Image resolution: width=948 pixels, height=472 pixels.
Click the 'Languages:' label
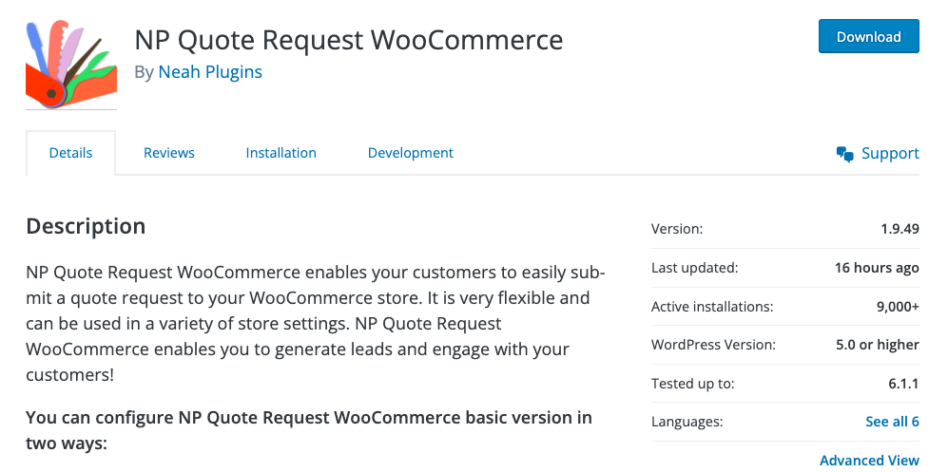click(687, 422)
